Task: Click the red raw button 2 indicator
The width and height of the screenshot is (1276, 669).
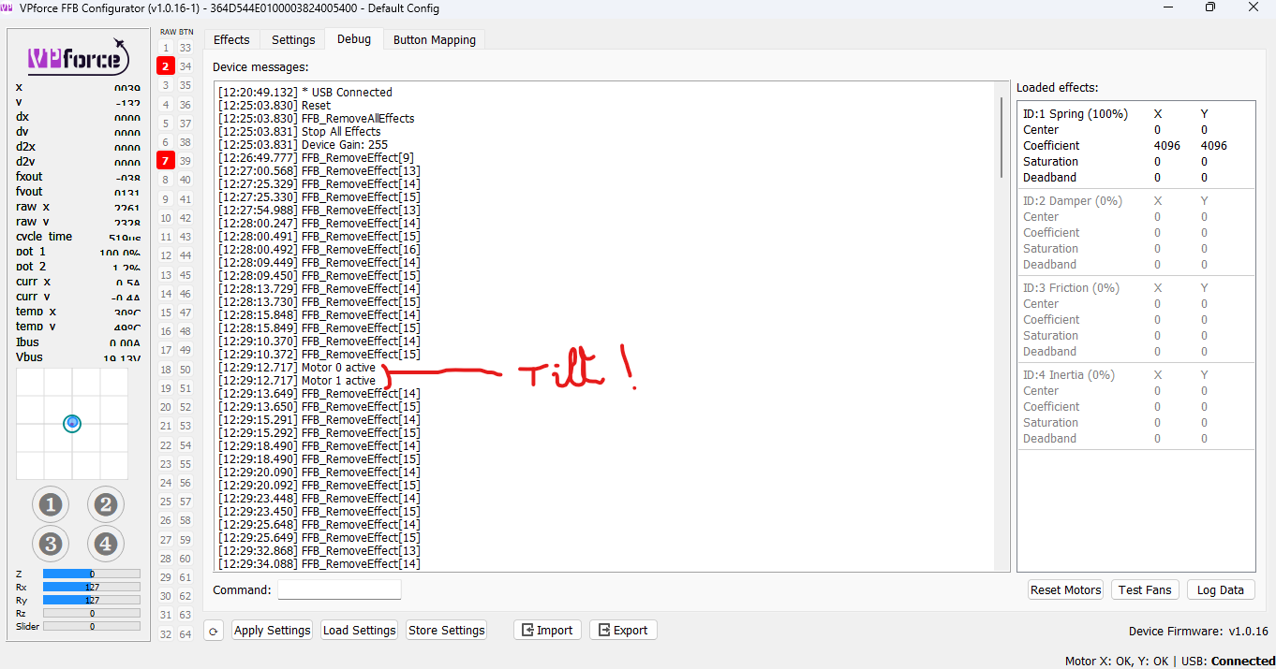Action: (x=166, y=65)
